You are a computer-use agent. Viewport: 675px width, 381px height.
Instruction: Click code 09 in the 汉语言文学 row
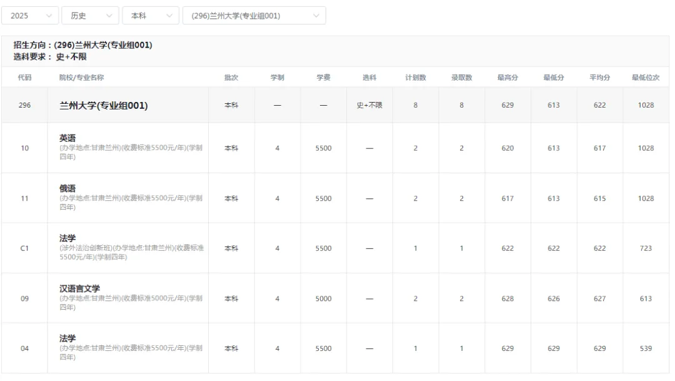[24, 298]
